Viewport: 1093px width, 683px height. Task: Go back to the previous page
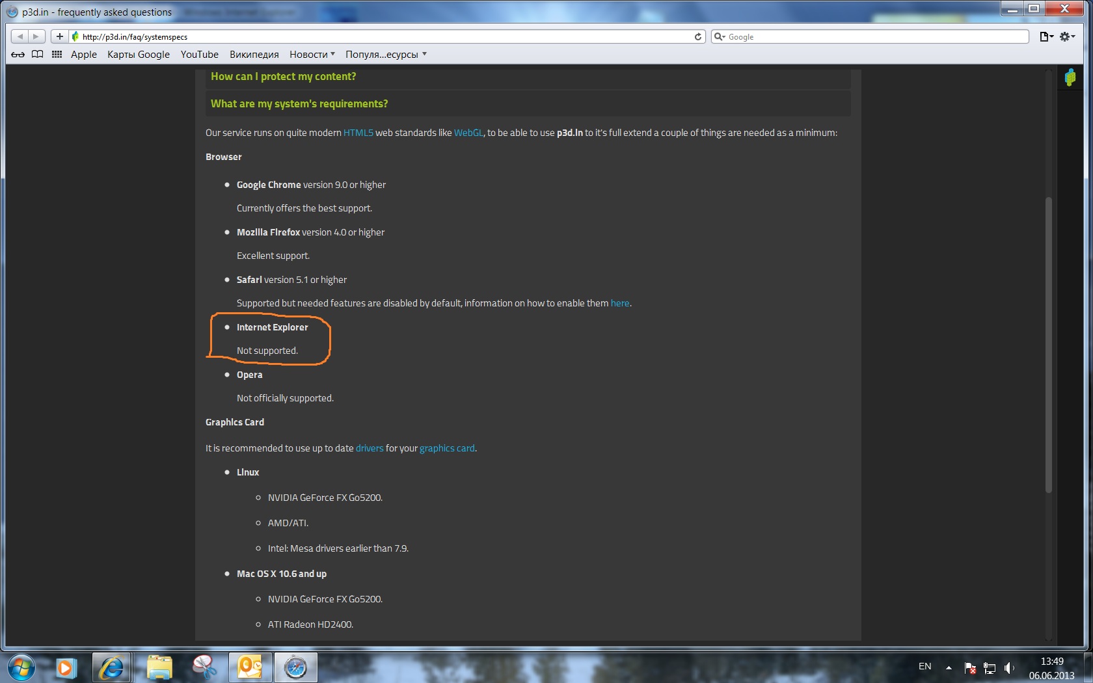click(20, 36)
